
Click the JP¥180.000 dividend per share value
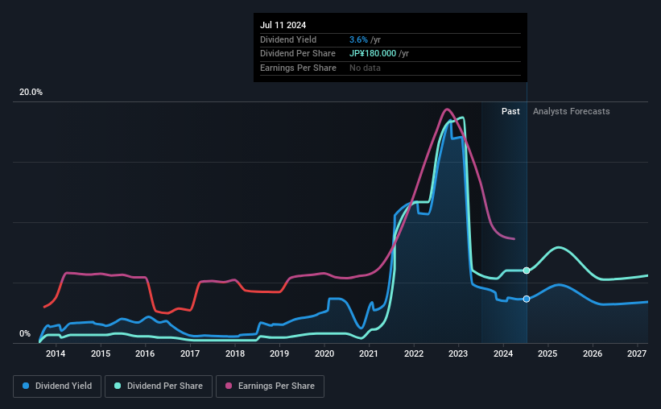(373, 54)
